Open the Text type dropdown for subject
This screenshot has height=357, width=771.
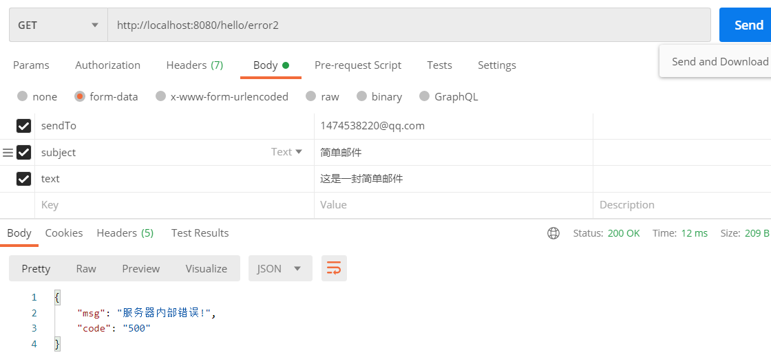(x=286, y=152)
